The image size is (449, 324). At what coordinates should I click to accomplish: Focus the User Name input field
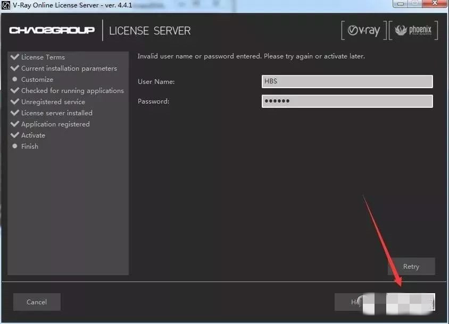point(347,81)
